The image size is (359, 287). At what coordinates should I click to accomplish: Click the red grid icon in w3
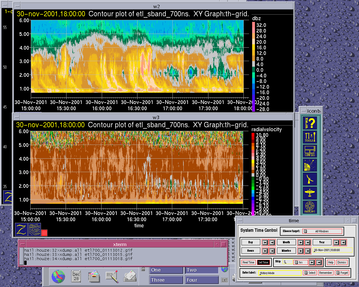tap(44, 233)
